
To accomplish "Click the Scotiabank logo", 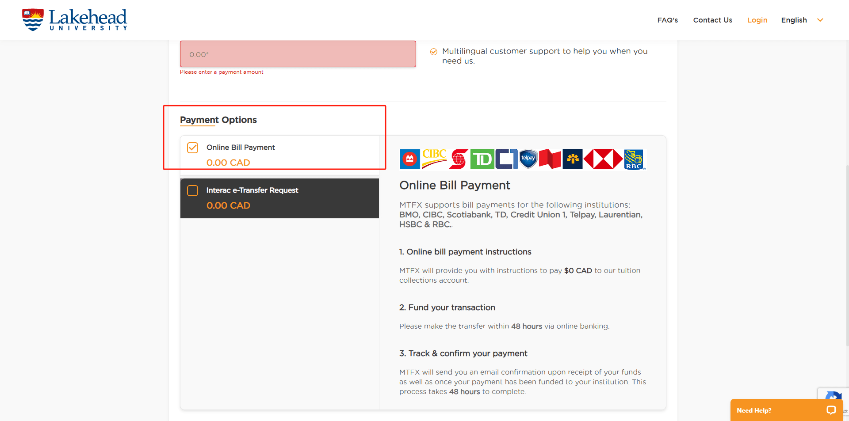I will [x=459, y=159].
